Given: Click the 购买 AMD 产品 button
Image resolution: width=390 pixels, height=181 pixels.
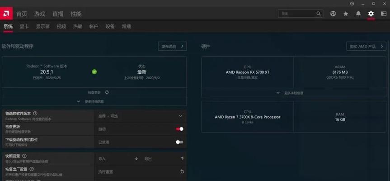Looking at the screenshot, I should tap(367, 46).
